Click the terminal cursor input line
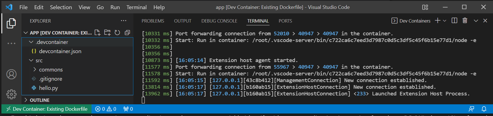This screenshot has height=116, width=493. 143,100
